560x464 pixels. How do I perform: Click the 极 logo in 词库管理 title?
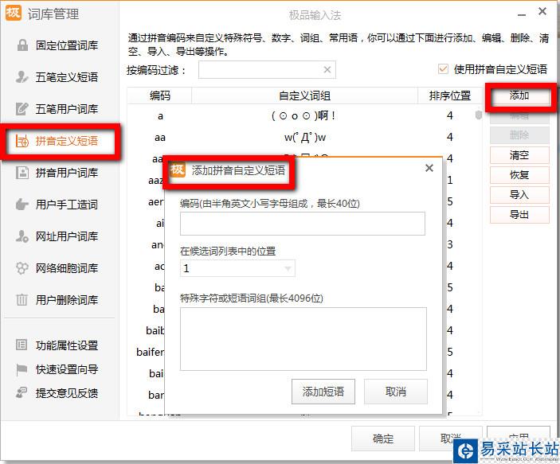tap(13, 14)
